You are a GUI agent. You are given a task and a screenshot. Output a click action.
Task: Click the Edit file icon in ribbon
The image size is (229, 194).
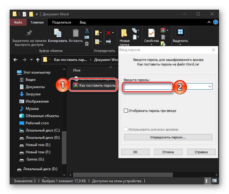[x=163, y=37]
